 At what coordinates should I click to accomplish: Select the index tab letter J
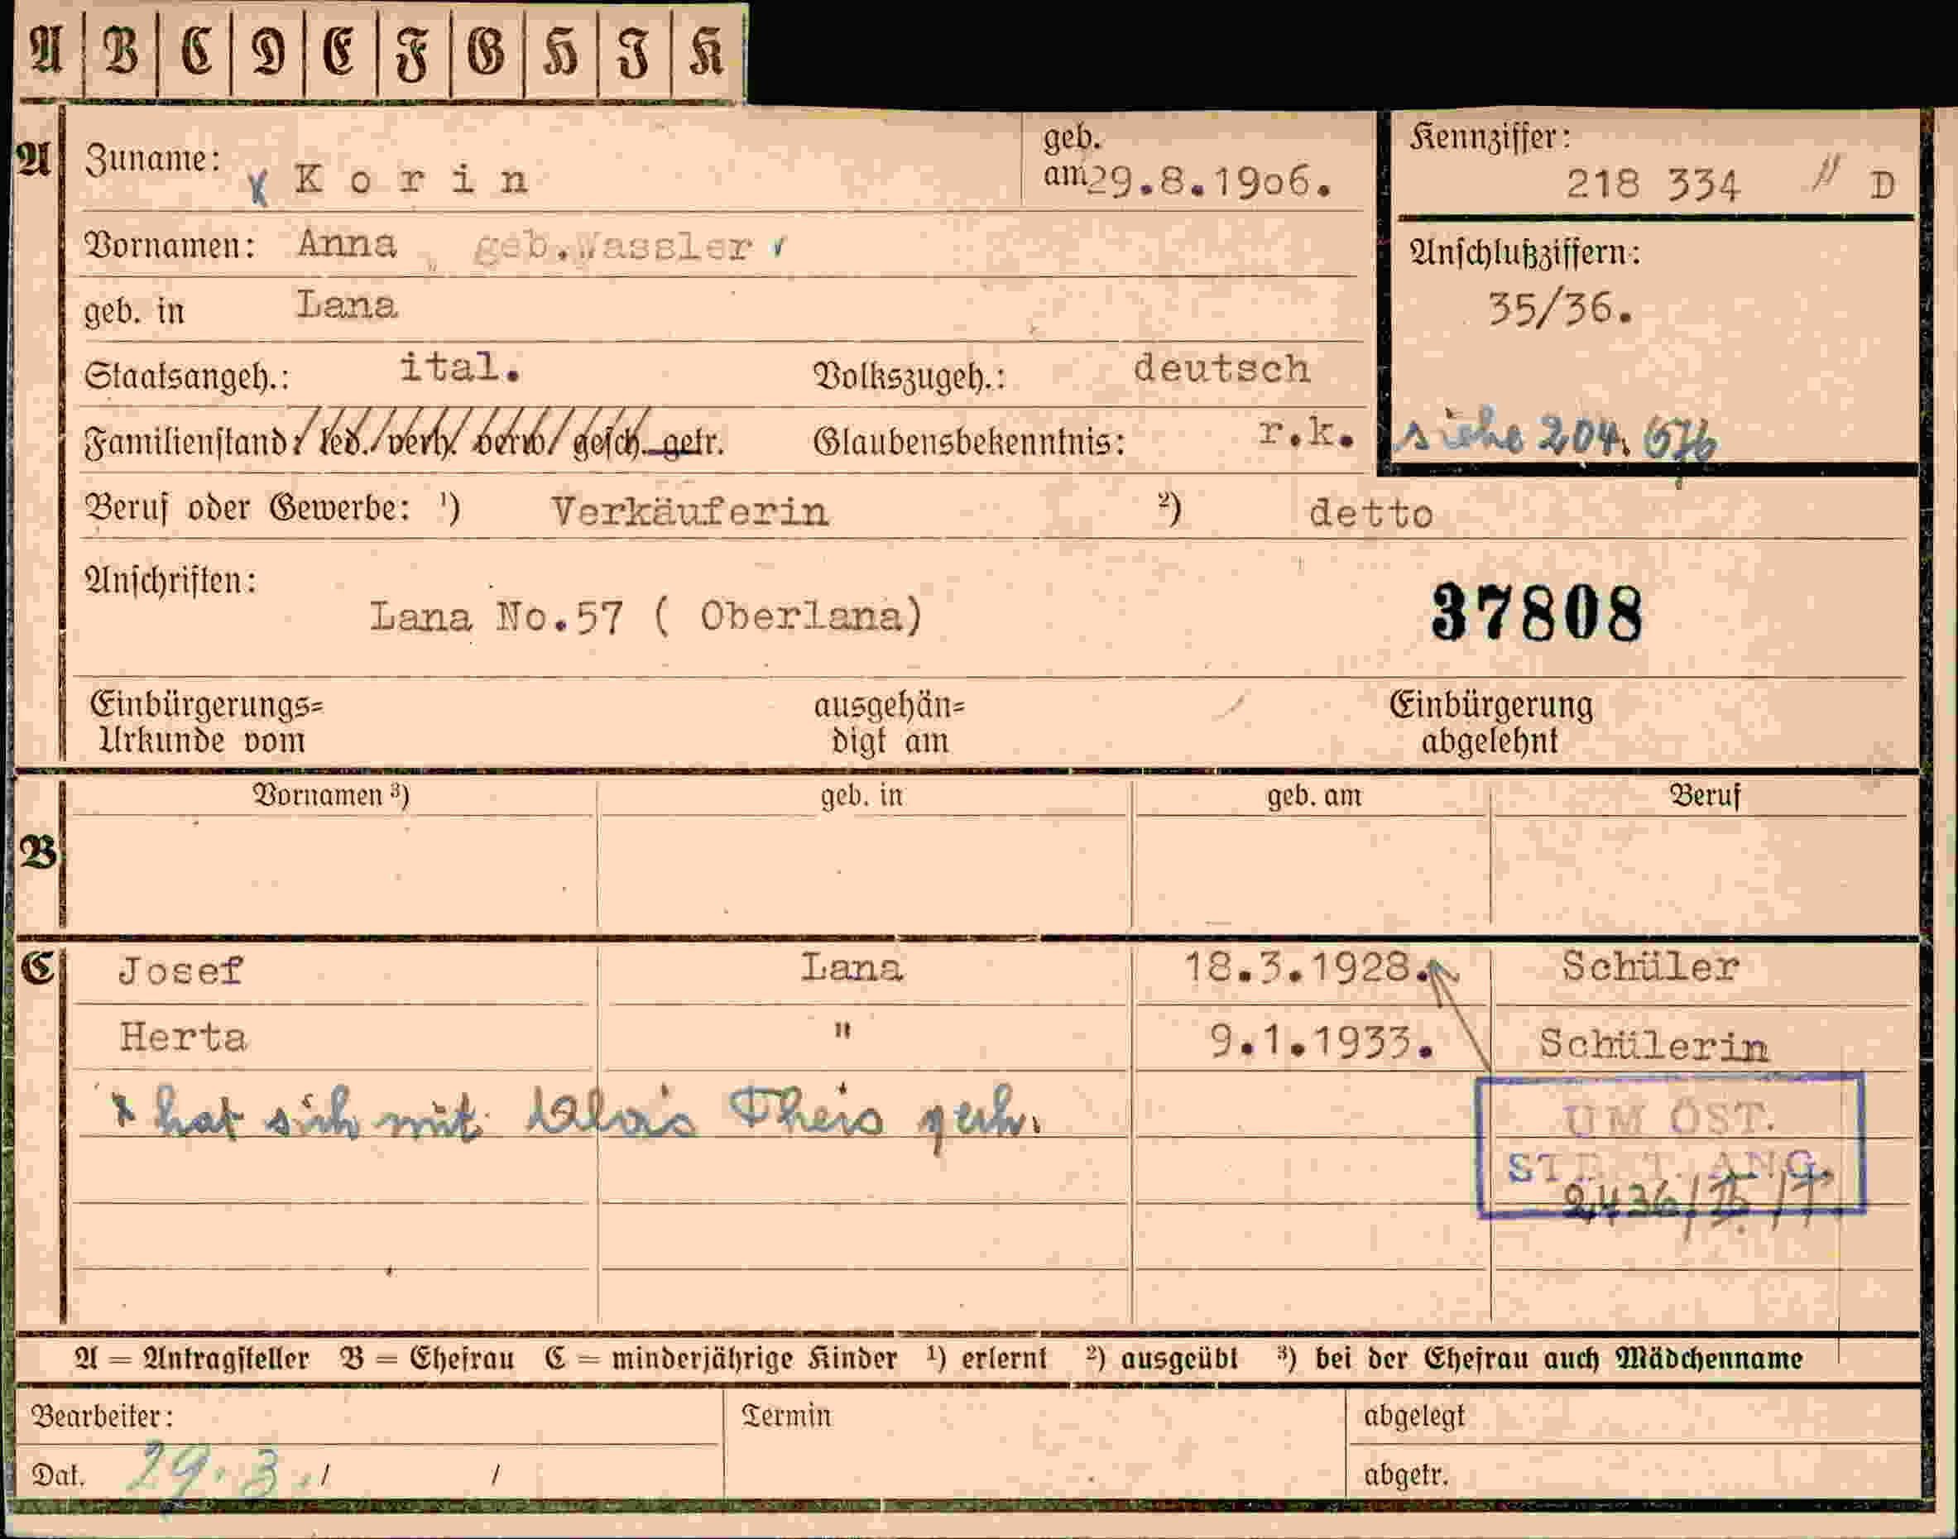pyautogui.click(x=635, y=54)
